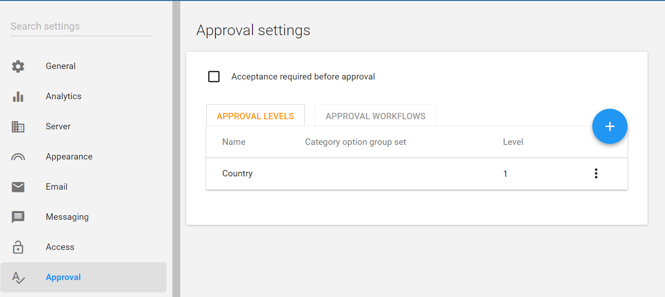665x297 pixels.
Task: Click the Approval spellcheck icon
Action: click(18, 277)
